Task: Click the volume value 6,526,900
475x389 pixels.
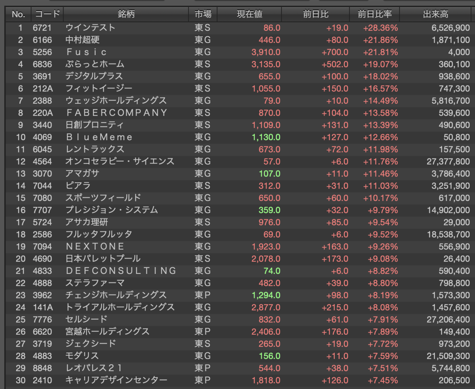Action: click(x=450, y=28)
